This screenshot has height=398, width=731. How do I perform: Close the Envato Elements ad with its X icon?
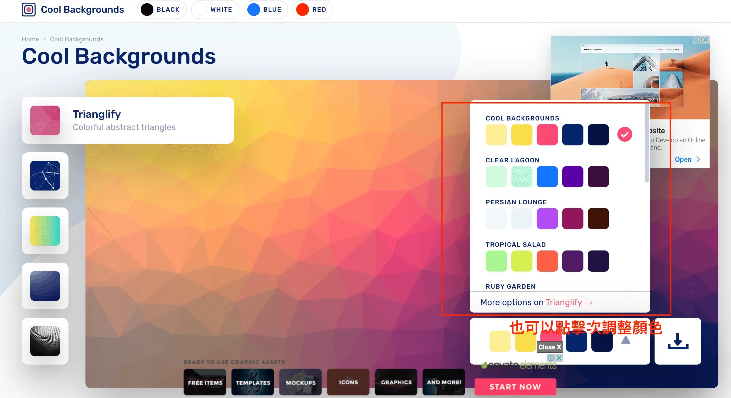(559, 358)
